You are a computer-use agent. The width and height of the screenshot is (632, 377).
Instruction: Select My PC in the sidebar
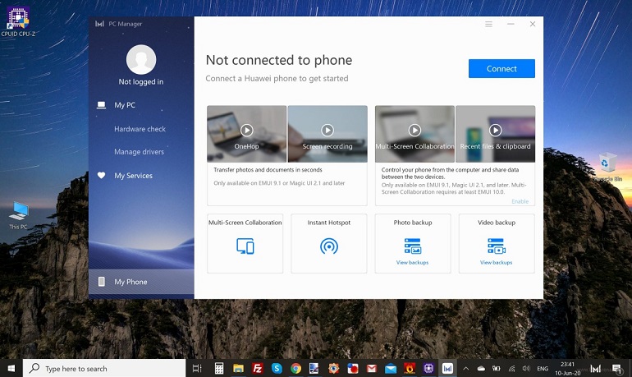125,105
